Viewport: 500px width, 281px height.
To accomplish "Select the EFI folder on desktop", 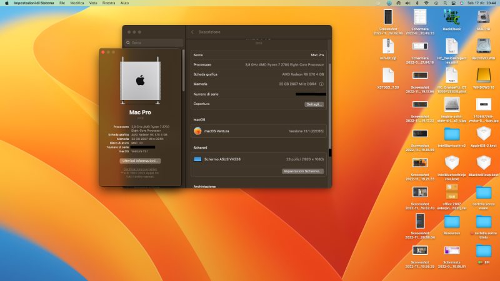I will pyautogui.click(x=483, y=252).
